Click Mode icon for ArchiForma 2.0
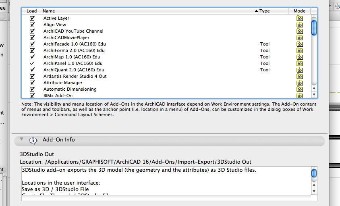This screenshot has height=206, width=340. [x=300, y=50]
